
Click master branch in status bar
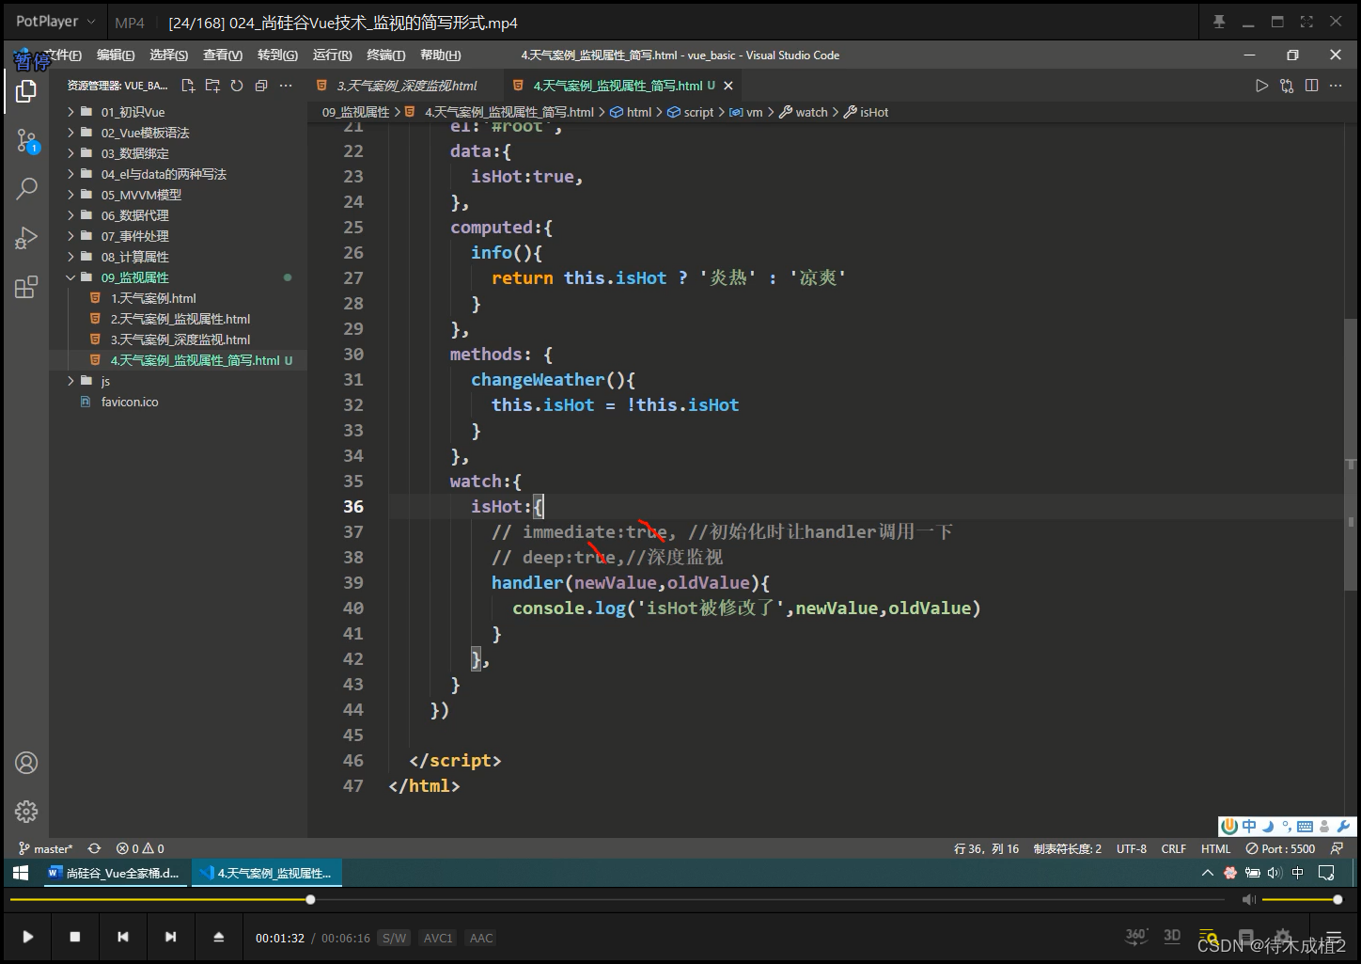pos(45,848)
